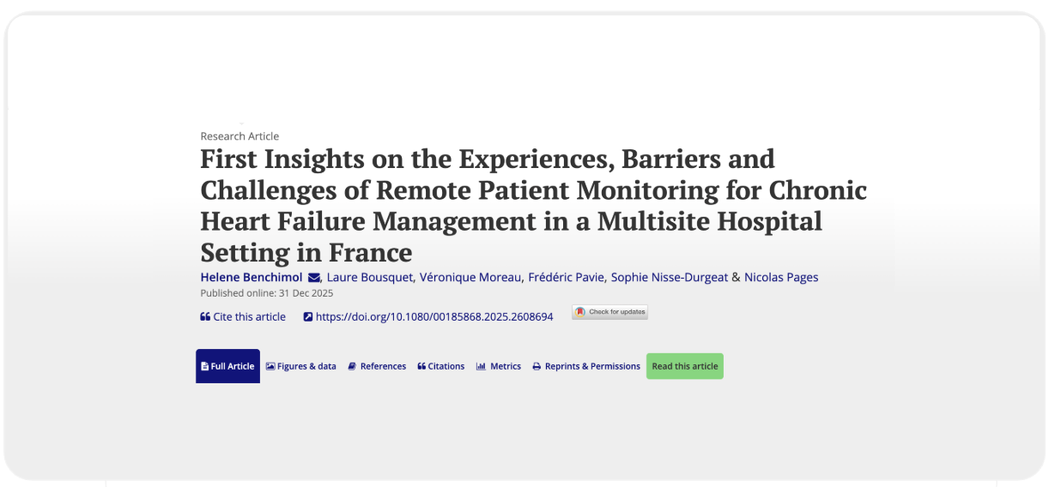Open author Helene Benchimol's name link
This screenshot has width=1049, height=487.
[x=252, y=278]
